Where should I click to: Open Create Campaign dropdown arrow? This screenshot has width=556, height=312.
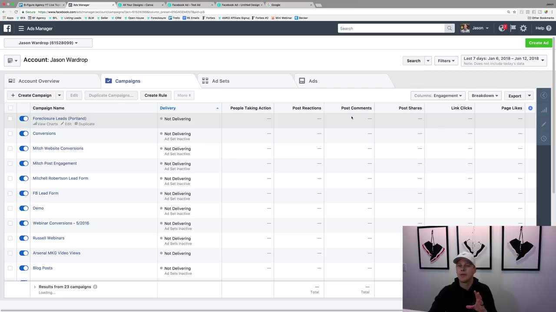pos(59,95)
